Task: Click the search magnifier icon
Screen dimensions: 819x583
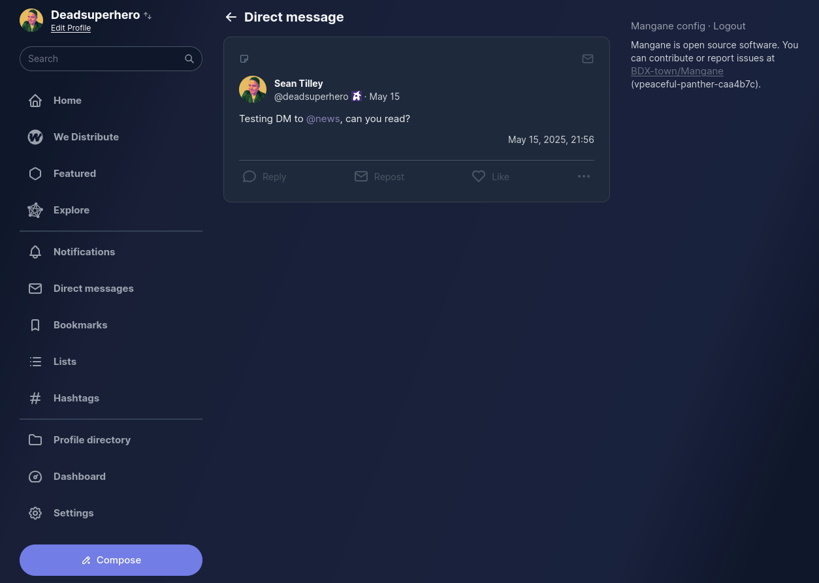Action: point(189,59)
